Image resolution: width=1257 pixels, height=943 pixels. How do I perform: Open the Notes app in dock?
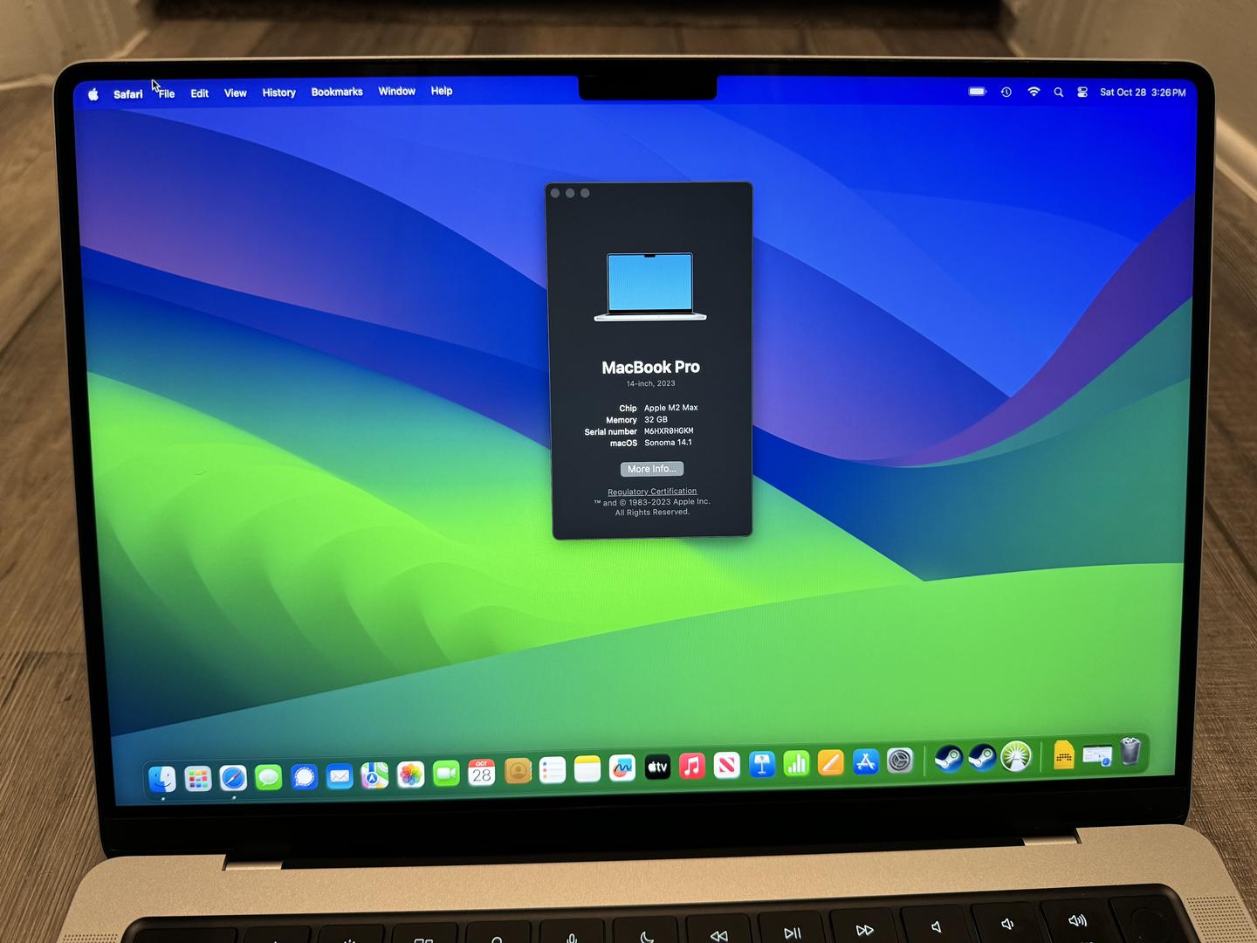click(x=587, y=769)
